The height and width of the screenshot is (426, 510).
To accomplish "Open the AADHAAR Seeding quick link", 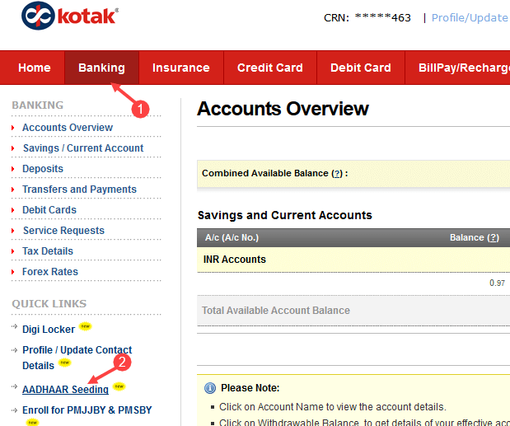I will click(x=65, y=389).
